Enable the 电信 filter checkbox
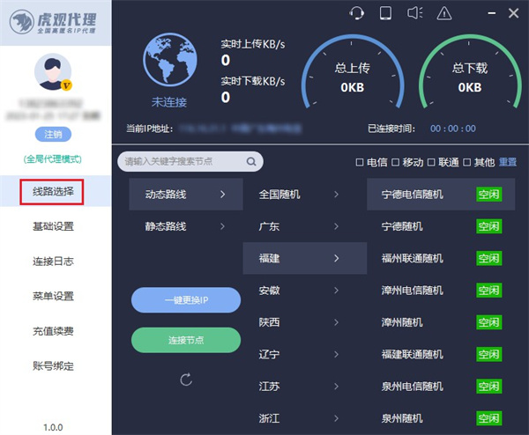529x435 pixels. pos(359,162)
